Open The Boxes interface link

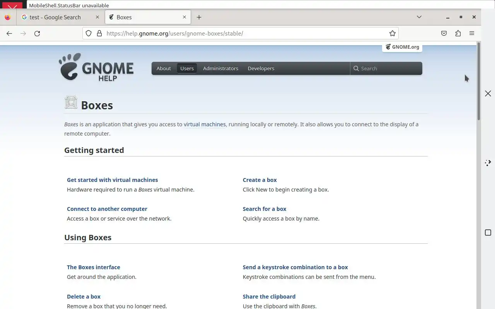tap(94, 267)
